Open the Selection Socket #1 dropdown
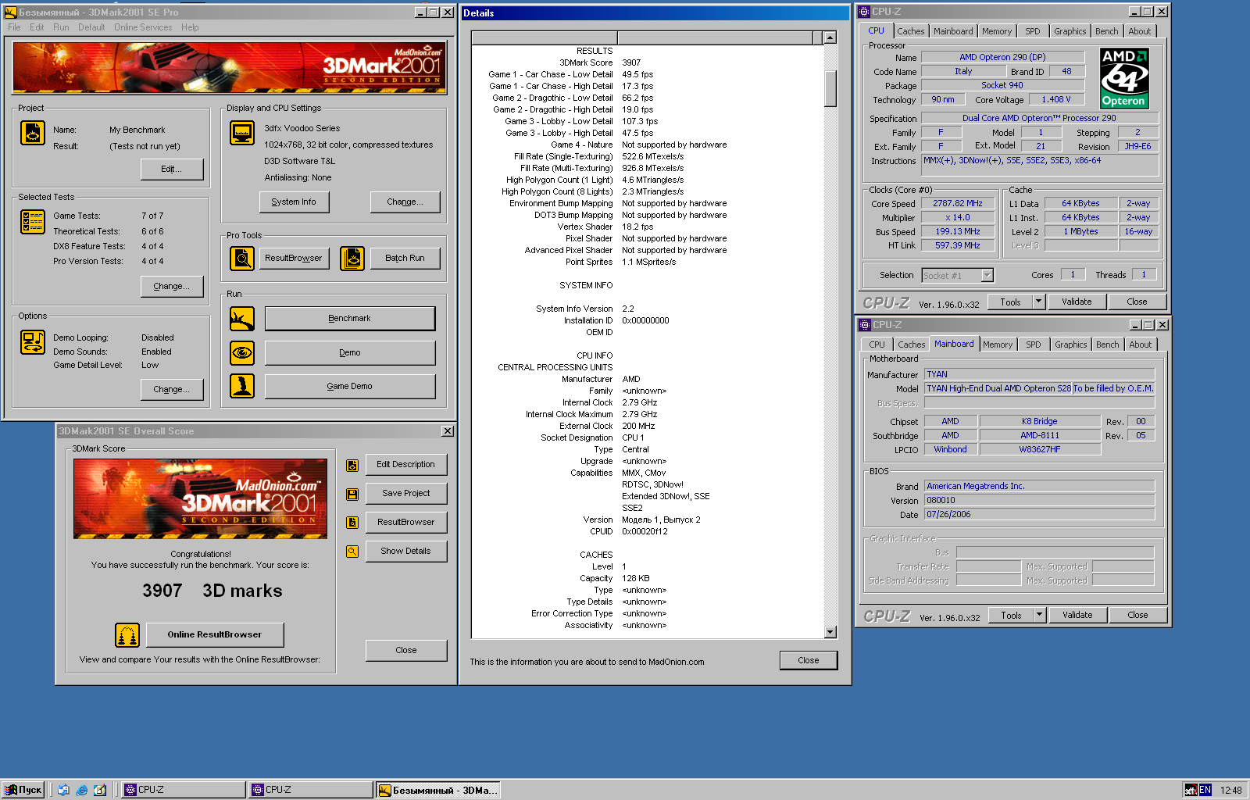This screenshot has height=800, width=1250. tap(987, 275)
